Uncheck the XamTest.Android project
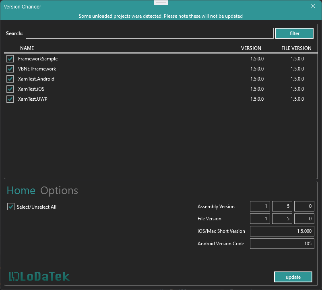Screen dimensions: 322x290 pyautogui.click(x=10, y=79)
